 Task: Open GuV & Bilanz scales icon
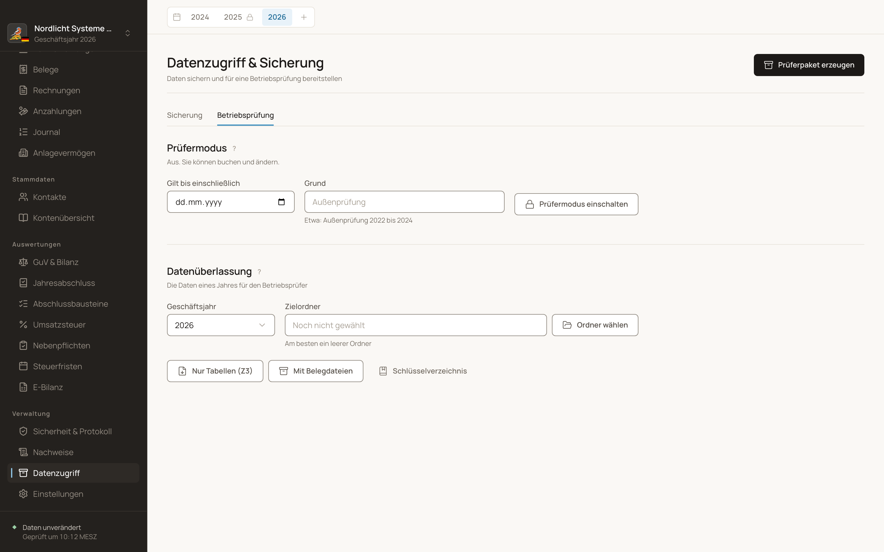click(x=23, y=262)
